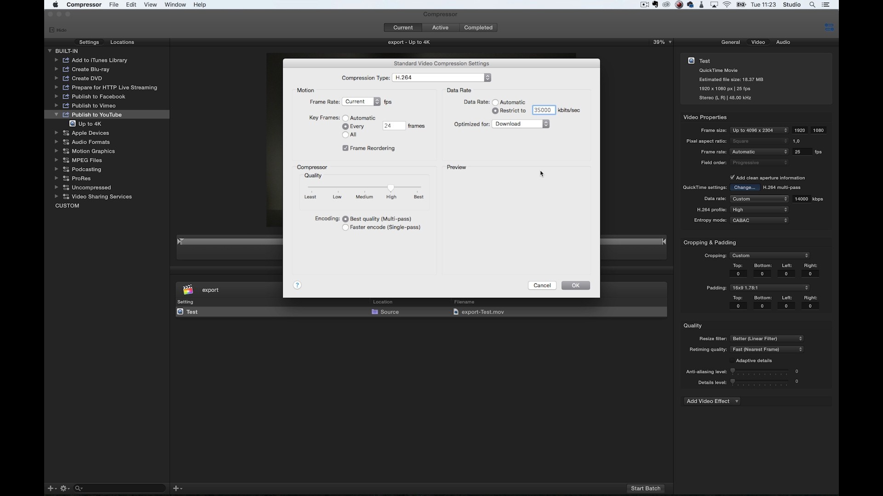The width and height of the screenshot is (883, 496).
Task: Open Notification Center icon
Action: pyautogui.click(x=826, y=5)
